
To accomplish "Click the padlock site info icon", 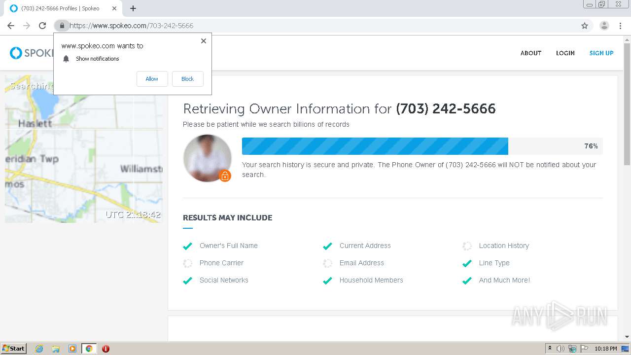I will pos(62,26).
